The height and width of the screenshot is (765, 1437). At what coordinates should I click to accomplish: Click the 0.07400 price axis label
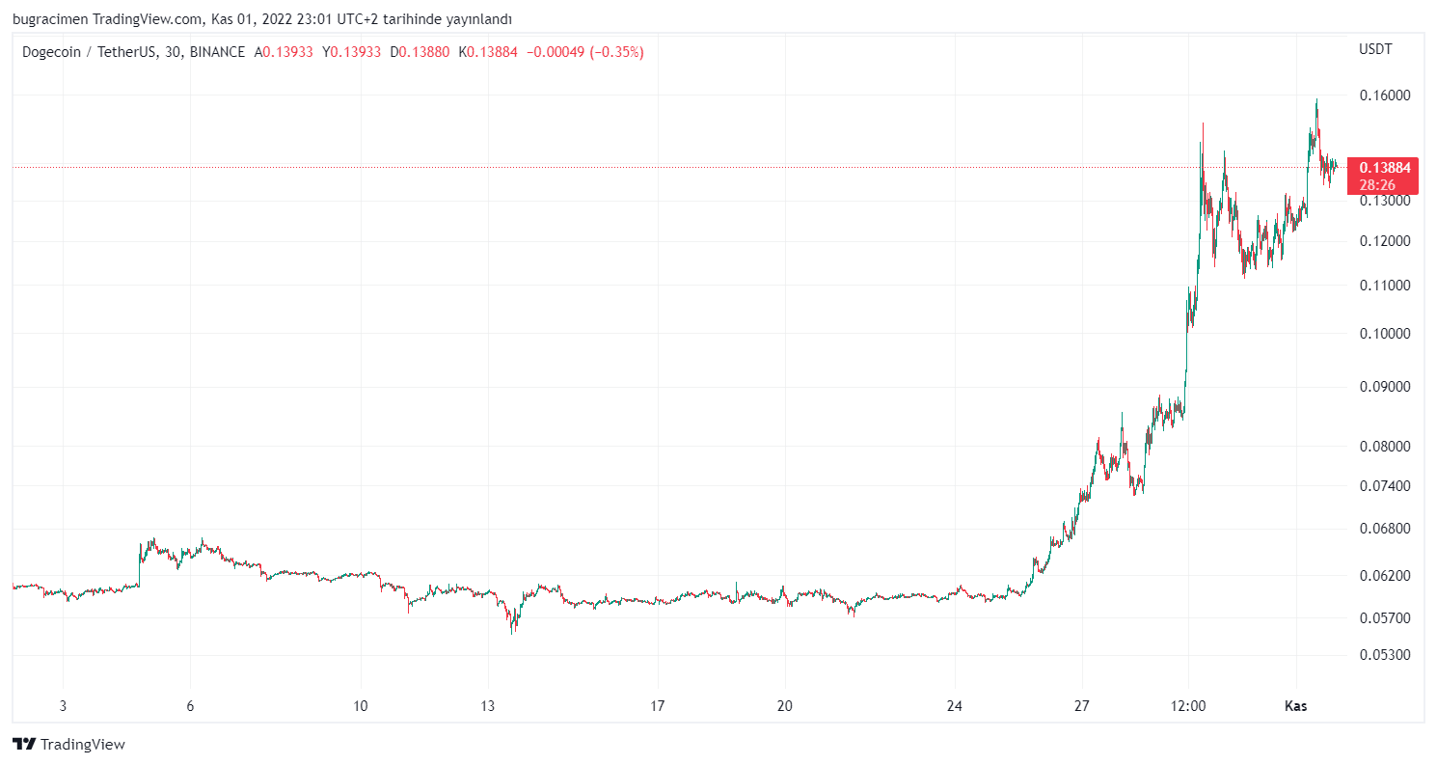coord(1385,486)
